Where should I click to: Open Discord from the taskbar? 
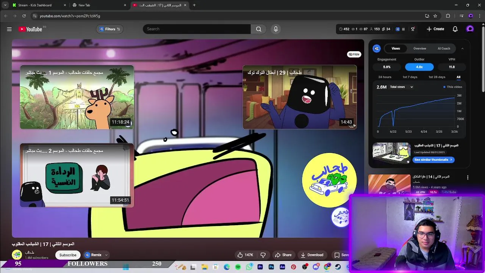(x=316, y=267)
